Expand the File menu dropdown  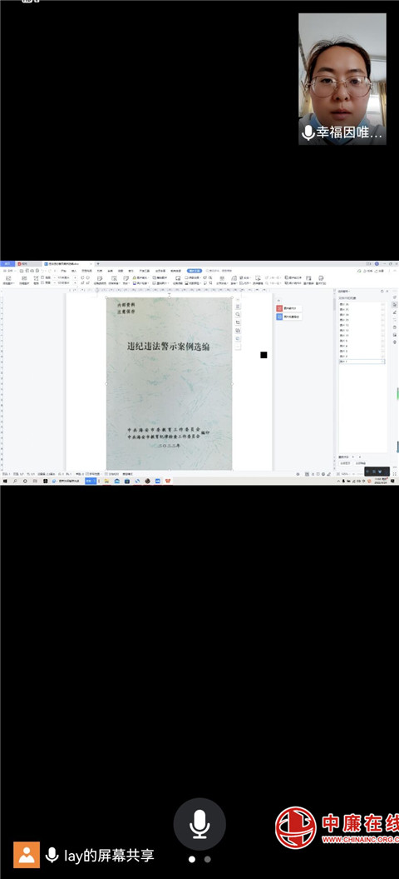[8, 271]
